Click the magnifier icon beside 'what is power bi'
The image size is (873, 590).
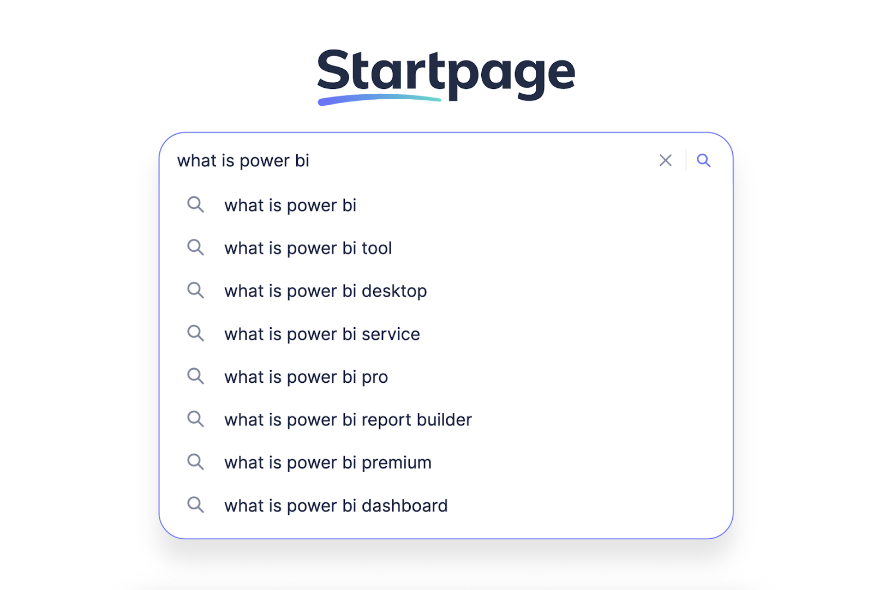coord(195,205)
